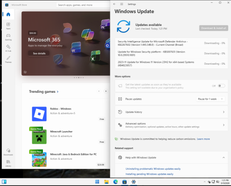
Task: Open Widgets panel on taskbar
Action: coord(4,182)
